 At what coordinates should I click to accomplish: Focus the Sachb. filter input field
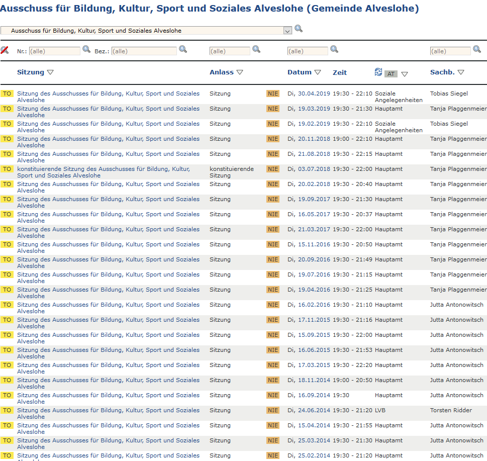click(450, 51)
